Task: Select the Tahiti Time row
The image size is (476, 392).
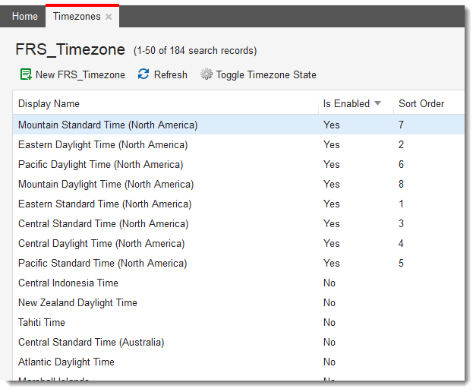Action: (238, 322)
